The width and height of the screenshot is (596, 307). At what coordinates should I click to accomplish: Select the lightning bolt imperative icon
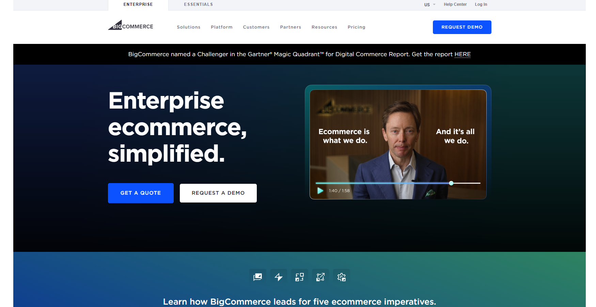(279, 277)
